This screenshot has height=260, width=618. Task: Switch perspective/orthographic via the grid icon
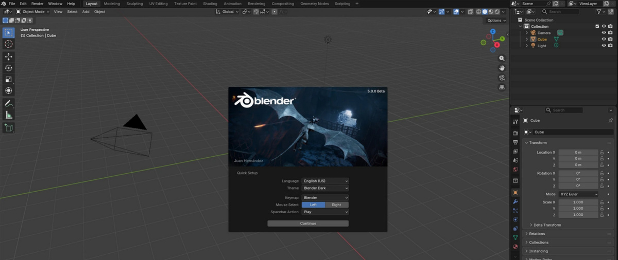point(502,87)
